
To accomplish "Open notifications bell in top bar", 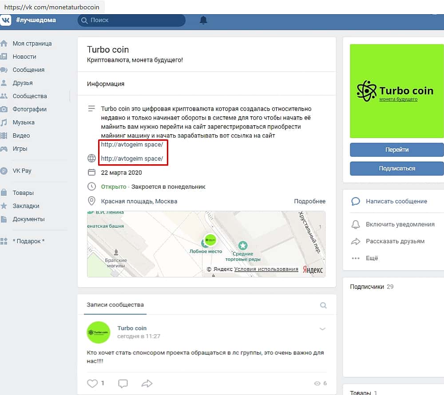I will 203,20.
